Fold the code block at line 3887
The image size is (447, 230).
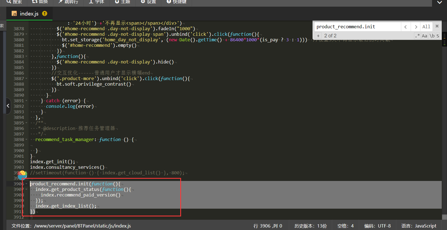point(26,78)
